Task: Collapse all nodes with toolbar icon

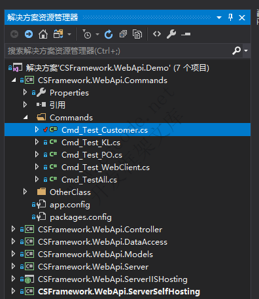Action: tap(123, 34)
